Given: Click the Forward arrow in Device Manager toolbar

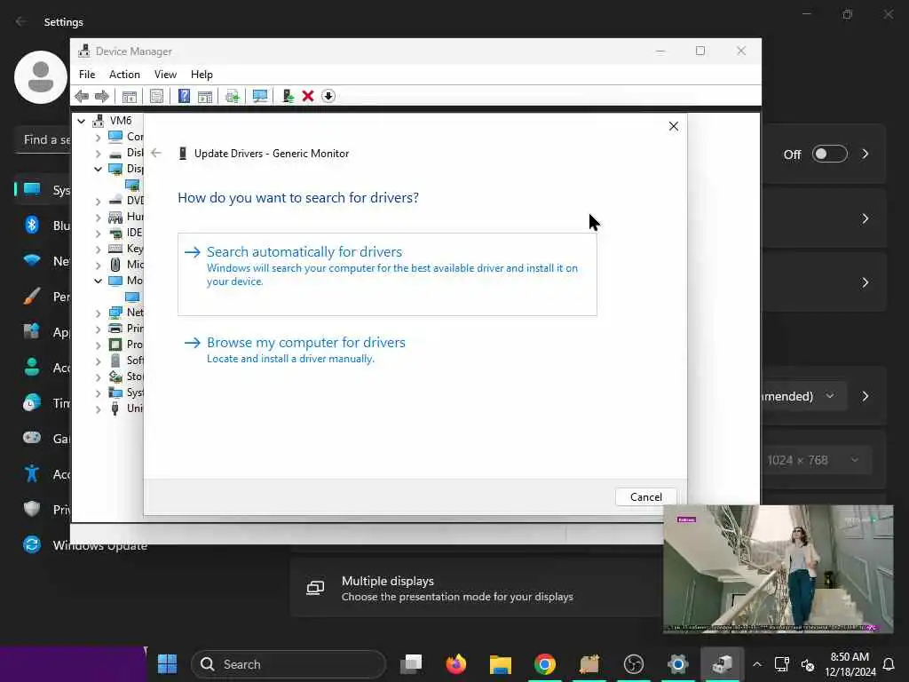Looking at the screenshot, I should tap(102, 96).
